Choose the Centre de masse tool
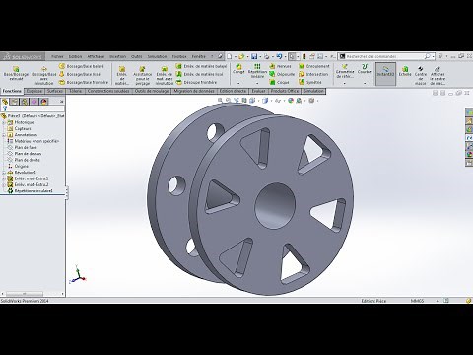Viewport: 473px width, 355px height. (421, 76)
